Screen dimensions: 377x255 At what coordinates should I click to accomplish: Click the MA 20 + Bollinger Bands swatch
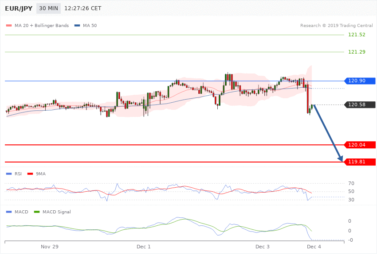pyautogui.click(x=9, y=25)
